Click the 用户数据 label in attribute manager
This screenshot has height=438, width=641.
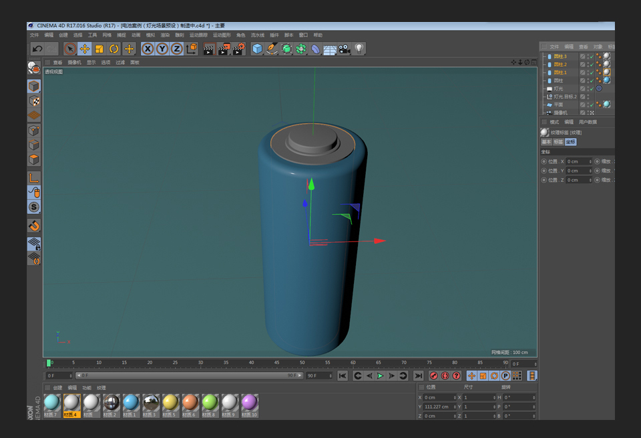[588, 123]
